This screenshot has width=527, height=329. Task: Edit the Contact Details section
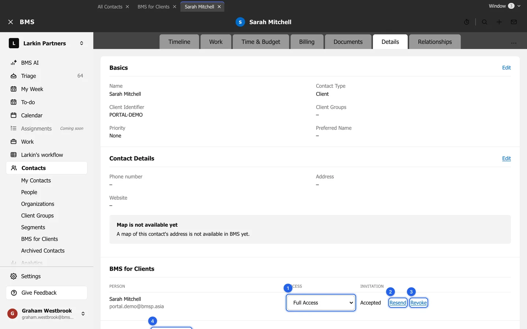[x=507, y=158]
